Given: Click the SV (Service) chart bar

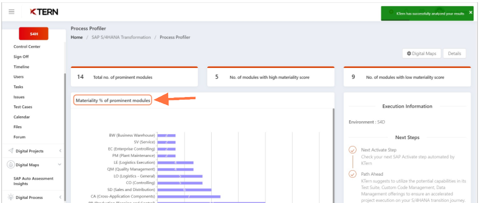Looking at the screenshot, I should tap(166, 142).
